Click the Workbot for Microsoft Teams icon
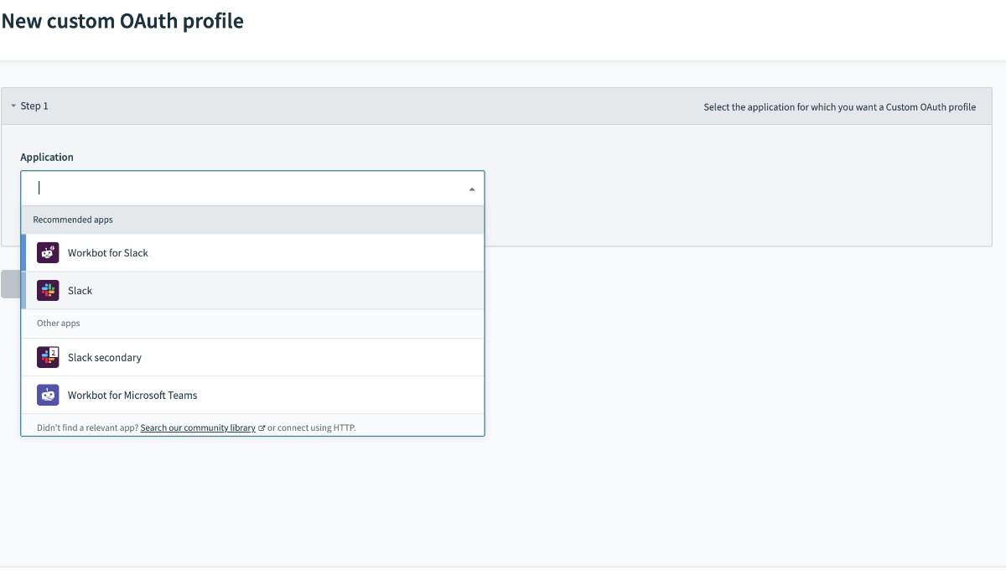Image resolution: width=1006 pixels, height=575 pixels. point(48,395)
